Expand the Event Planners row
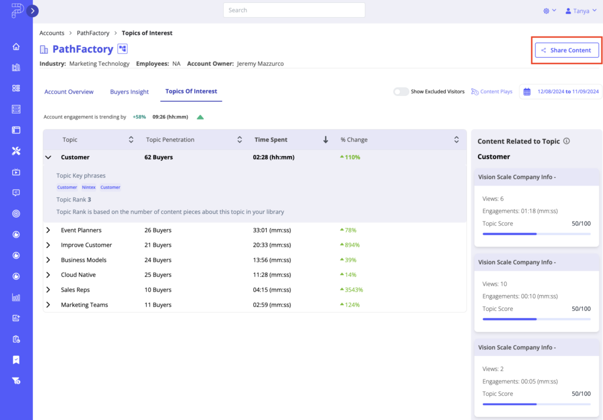This screenshot has width=603, height=420. click(x=48, y=230)
